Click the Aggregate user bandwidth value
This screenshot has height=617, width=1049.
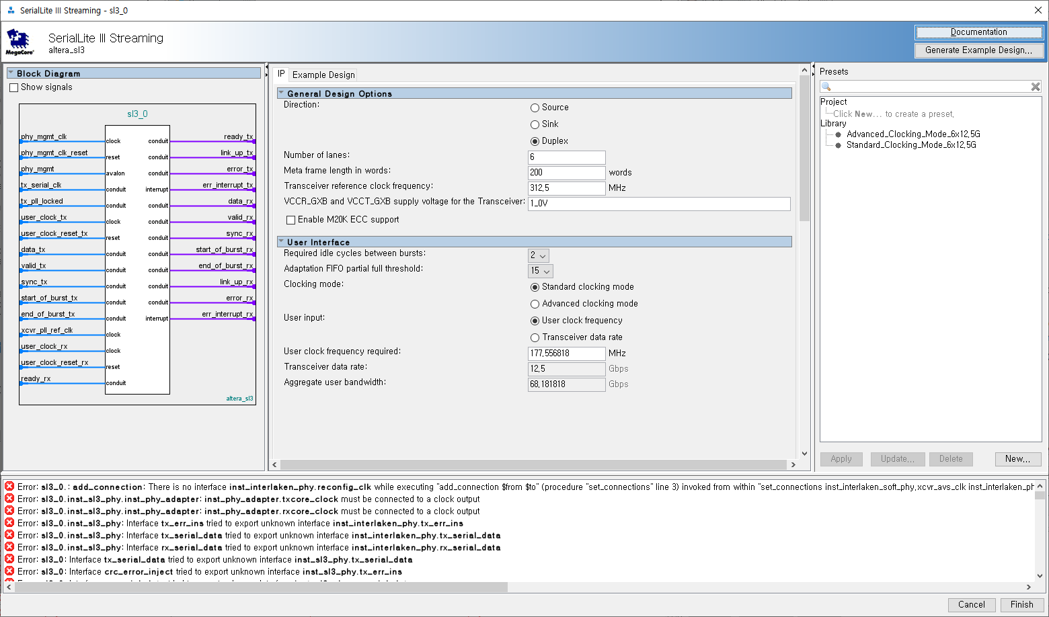(567, 384)
